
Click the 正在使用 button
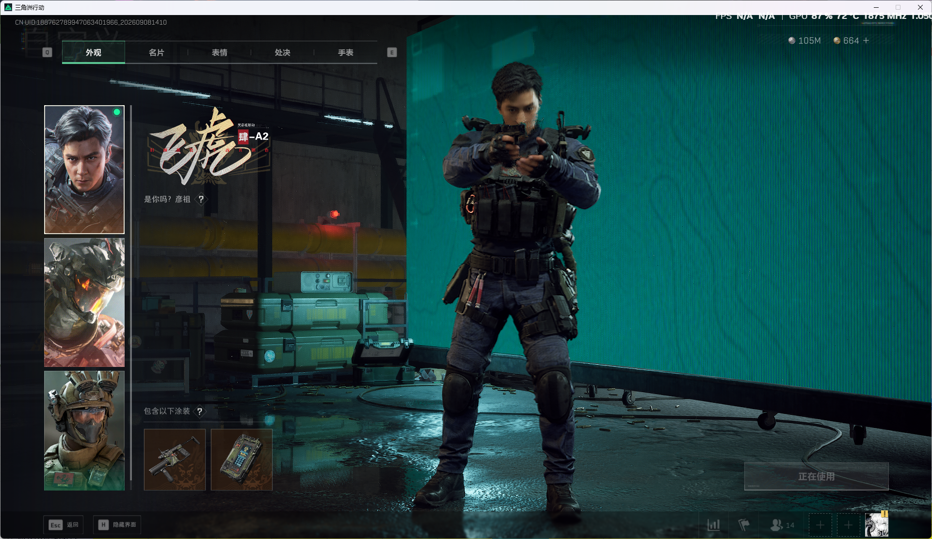817,476
